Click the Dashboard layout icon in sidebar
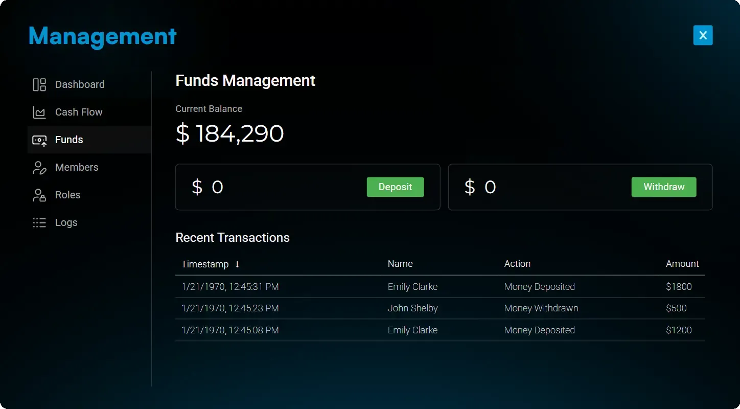 tap(39, 85)
